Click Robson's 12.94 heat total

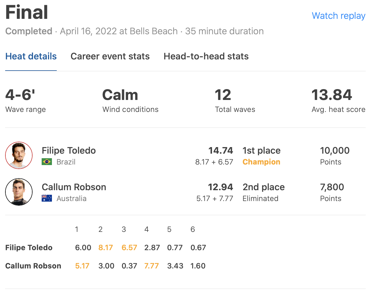coord(220,187)
